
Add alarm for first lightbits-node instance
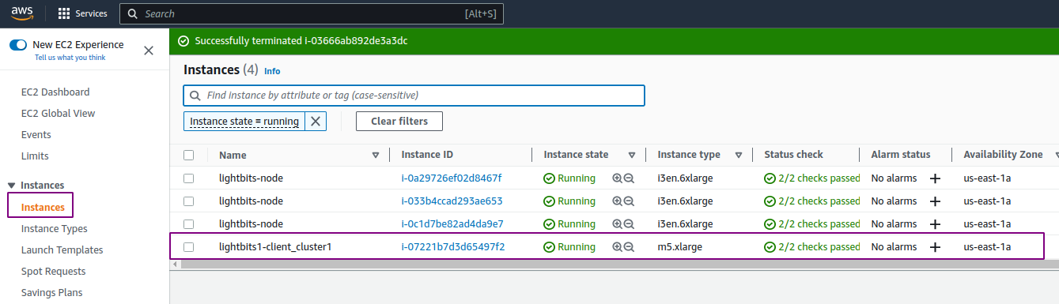pyautogui.click(x=935, y=178)
